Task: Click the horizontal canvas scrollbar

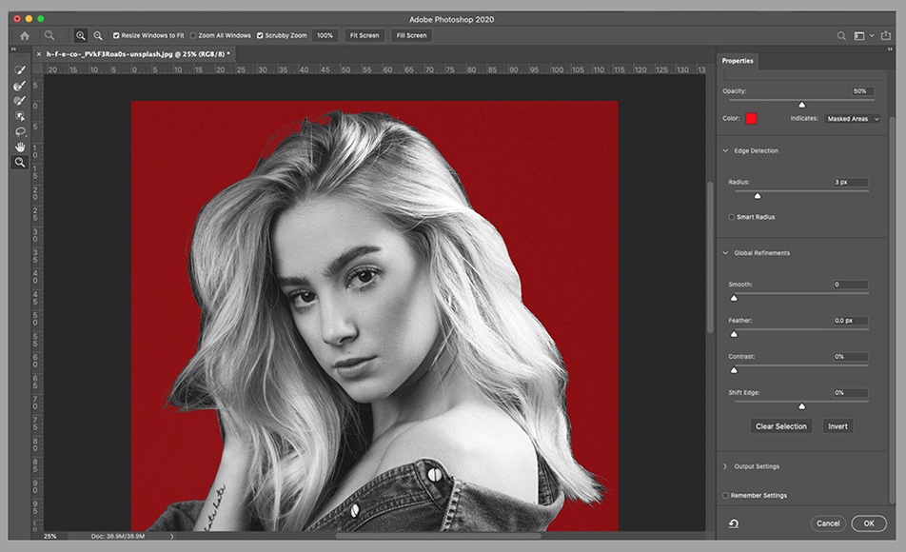Action: (439, 536)
